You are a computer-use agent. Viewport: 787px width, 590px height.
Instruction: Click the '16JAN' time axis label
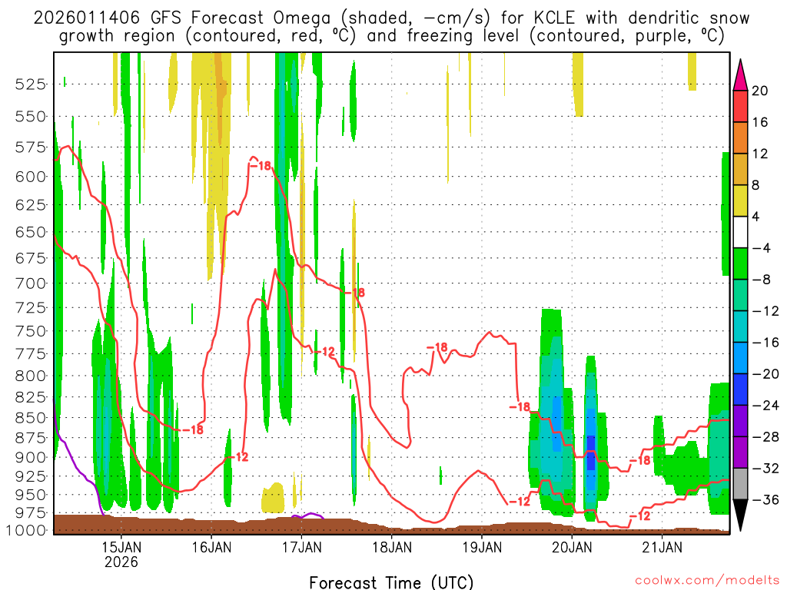coord(211,547)
